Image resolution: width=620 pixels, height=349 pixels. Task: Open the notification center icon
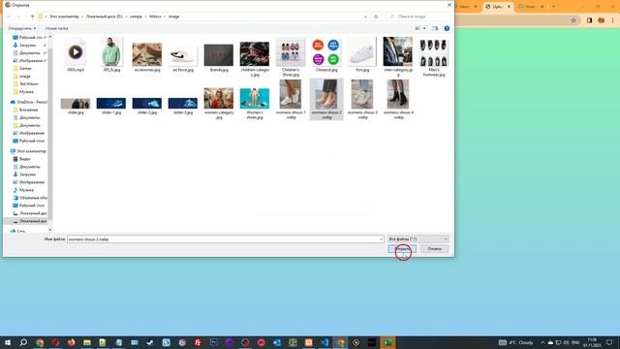[x=609, y=342]
